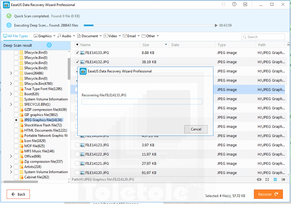291x204 pixels.
Task: Switch to preview pane view
Action: (283, 179)
